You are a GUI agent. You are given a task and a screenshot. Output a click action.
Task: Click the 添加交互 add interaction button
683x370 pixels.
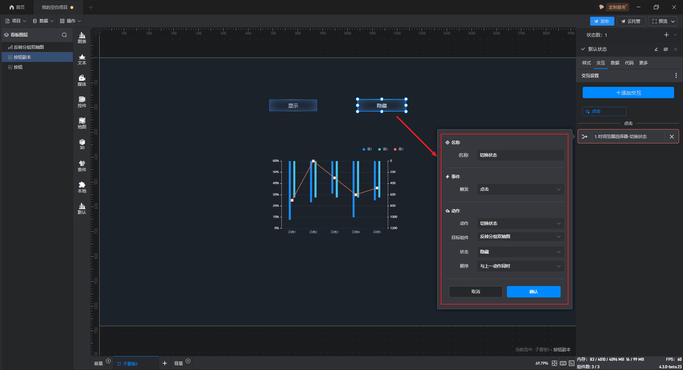pos(628,93)
